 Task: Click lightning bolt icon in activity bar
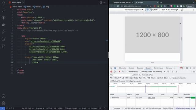tap(3, 17)
